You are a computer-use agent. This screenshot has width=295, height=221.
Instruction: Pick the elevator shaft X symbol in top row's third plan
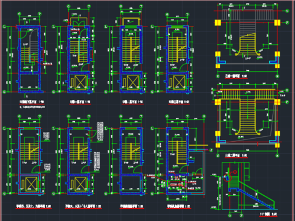click(133, 82)
